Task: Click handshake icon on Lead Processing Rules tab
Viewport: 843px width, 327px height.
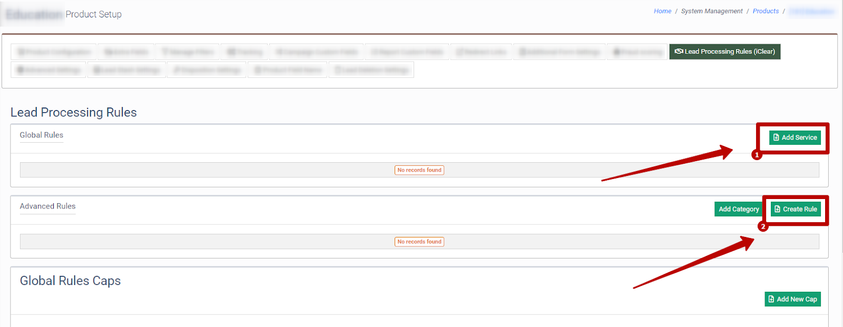Action: [679, 52]
